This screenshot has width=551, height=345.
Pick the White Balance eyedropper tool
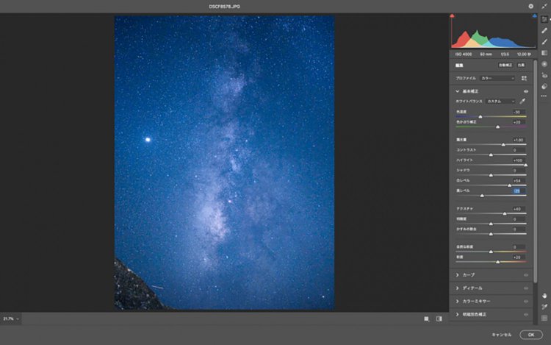(523, 101)
